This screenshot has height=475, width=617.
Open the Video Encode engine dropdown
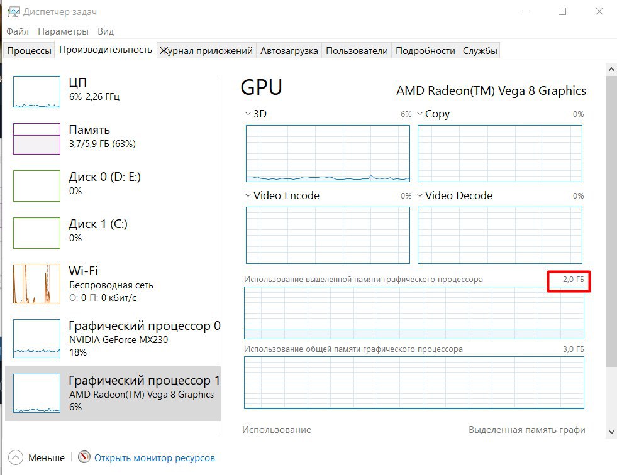248,195
